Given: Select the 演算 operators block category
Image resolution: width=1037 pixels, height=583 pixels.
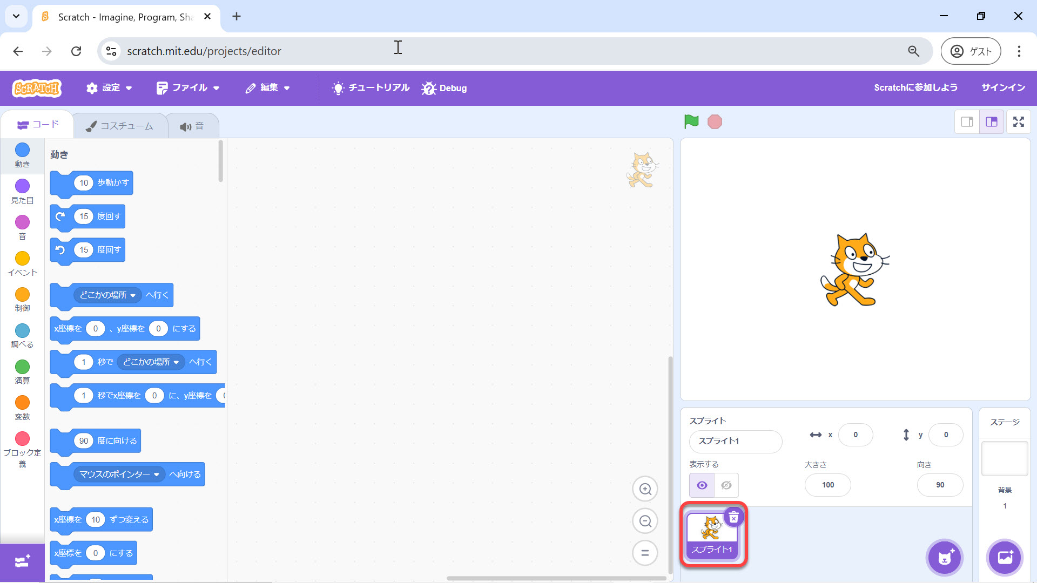Looking at the screenshot, I should 22,372.
